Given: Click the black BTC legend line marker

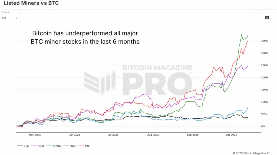Looking at the screenshot, I should [19, 146].
